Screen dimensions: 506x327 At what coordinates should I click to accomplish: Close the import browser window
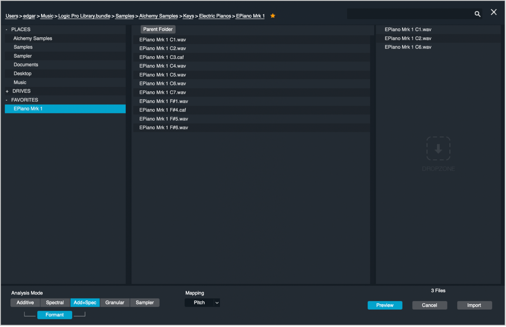[494, 12]
